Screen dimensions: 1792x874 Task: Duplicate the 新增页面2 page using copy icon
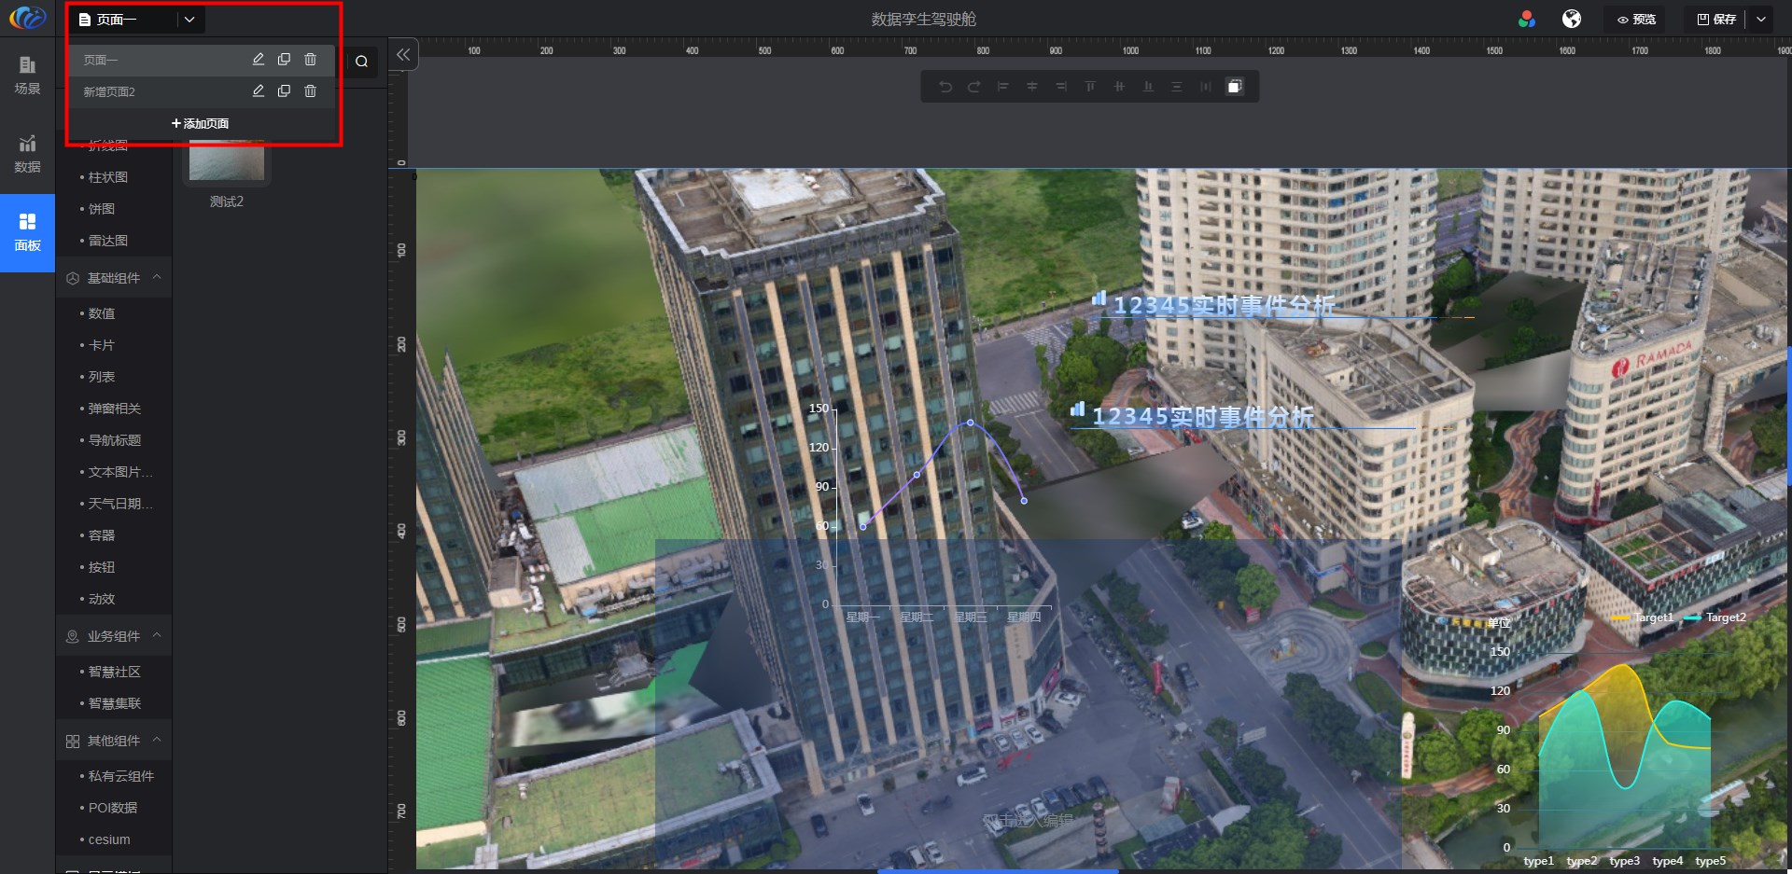coord(285,91)
